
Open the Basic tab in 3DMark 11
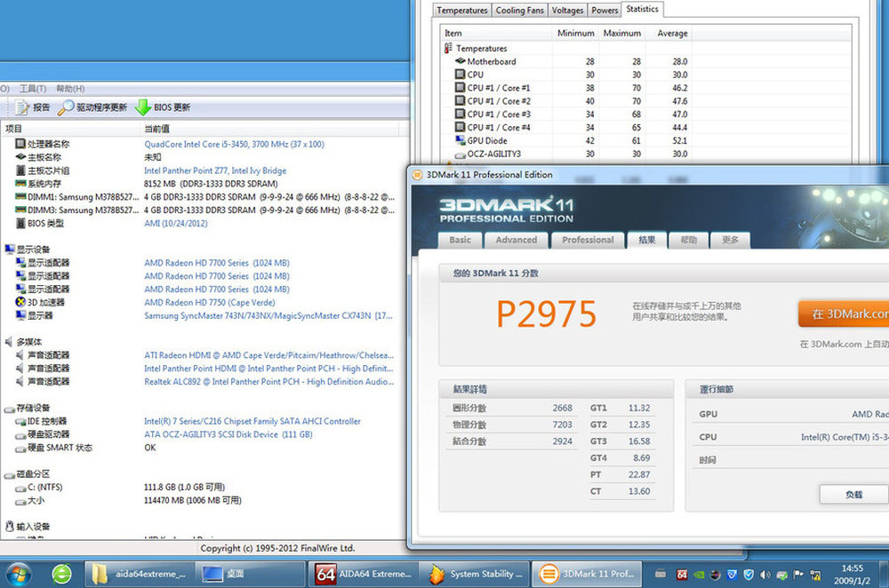pyautogui.click(x=460, y=240)
